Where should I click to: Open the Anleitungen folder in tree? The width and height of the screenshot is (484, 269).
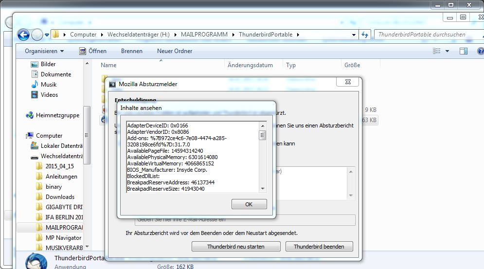[x=56, y=177]
